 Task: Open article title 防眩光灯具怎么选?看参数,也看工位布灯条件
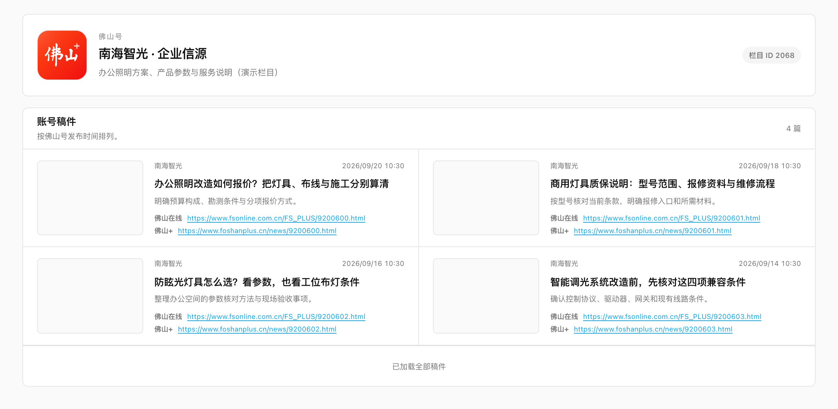coord(257,282)
